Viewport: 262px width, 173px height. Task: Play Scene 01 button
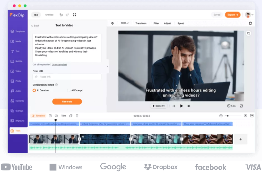pyautogui.click(x=159, y=106)
